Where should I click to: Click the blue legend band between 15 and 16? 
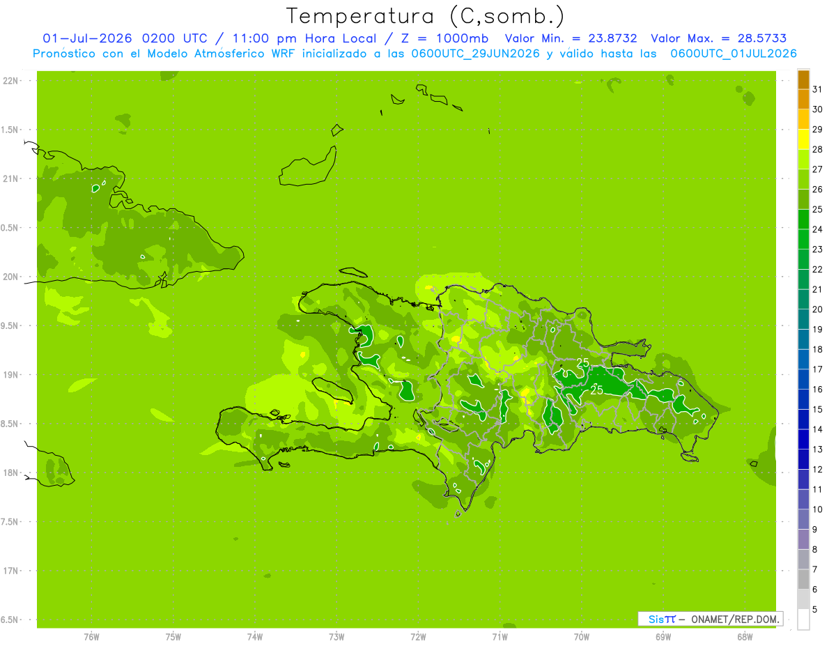pyautogui.click(x=803, y=399)
